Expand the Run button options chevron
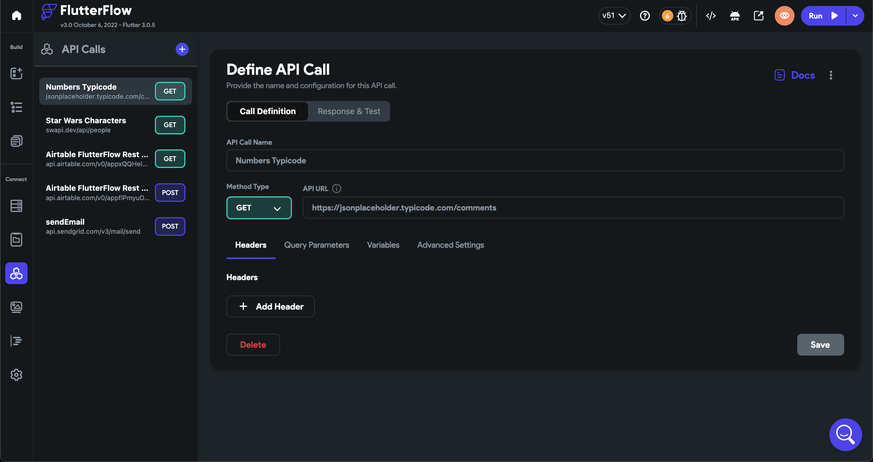The height and width of the screenshot is (462, 873). pyautogui.click(x=855, y=15)
